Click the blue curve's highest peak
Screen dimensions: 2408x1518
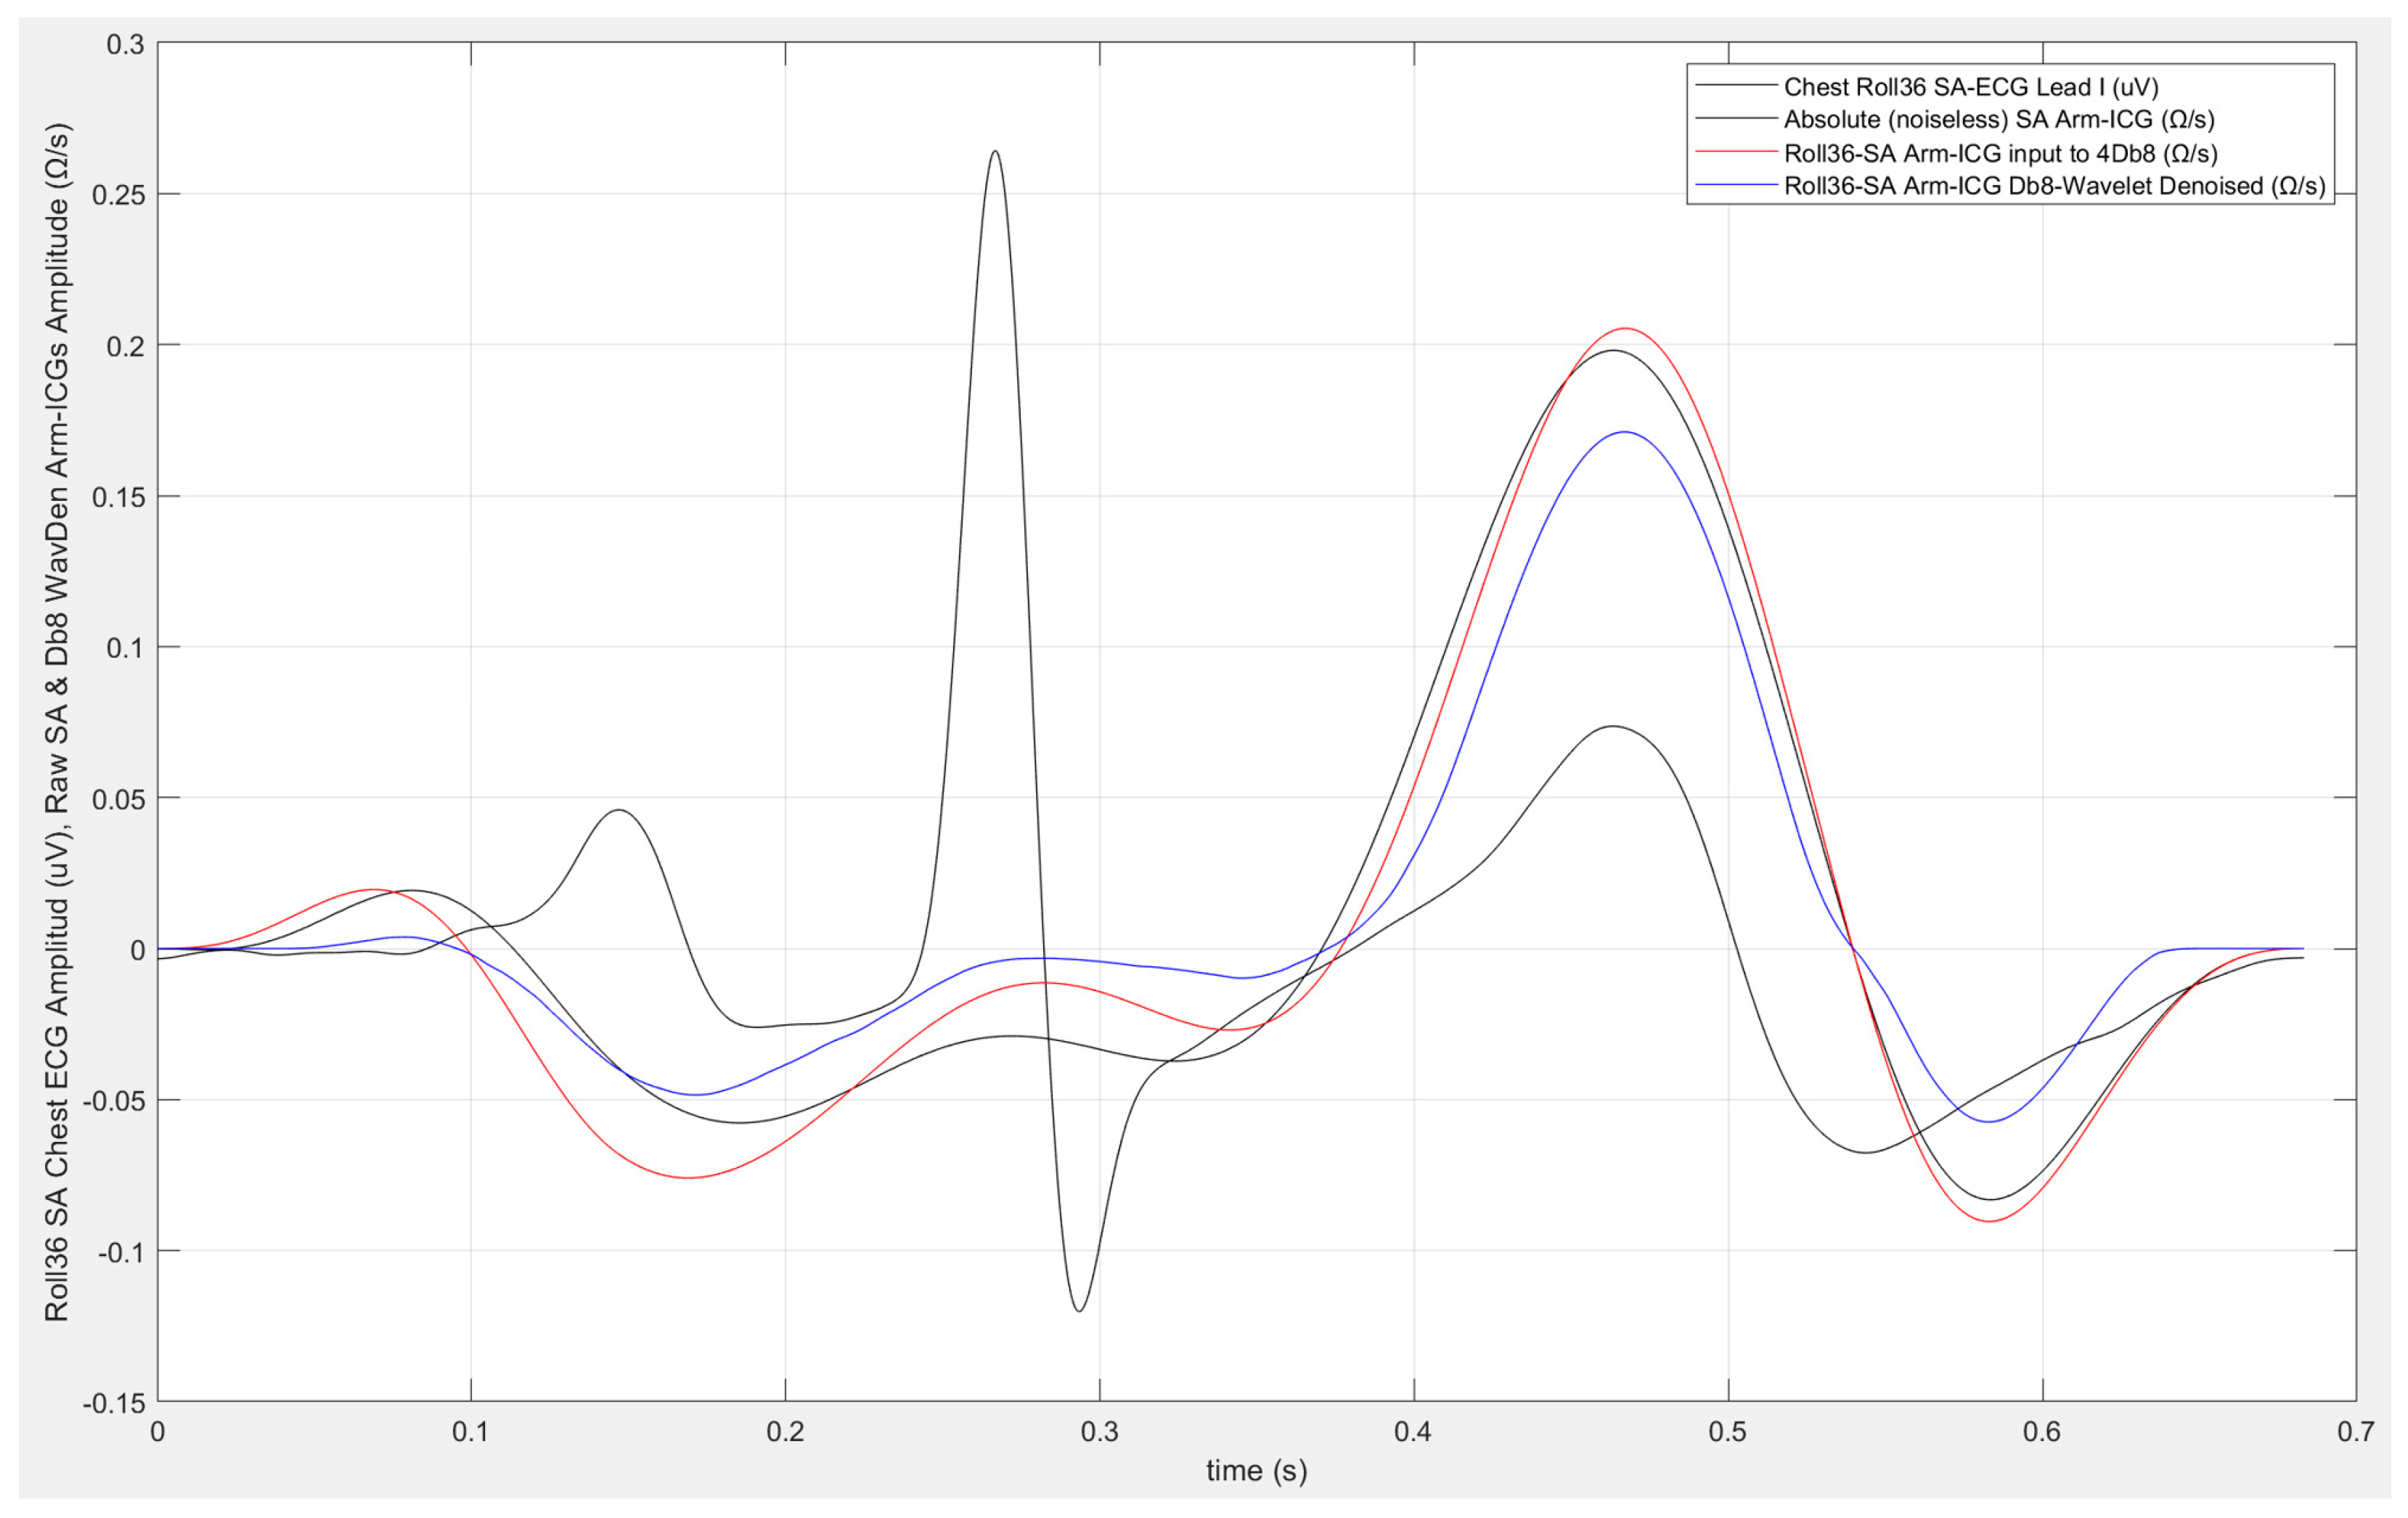(x=1625, y=433)
